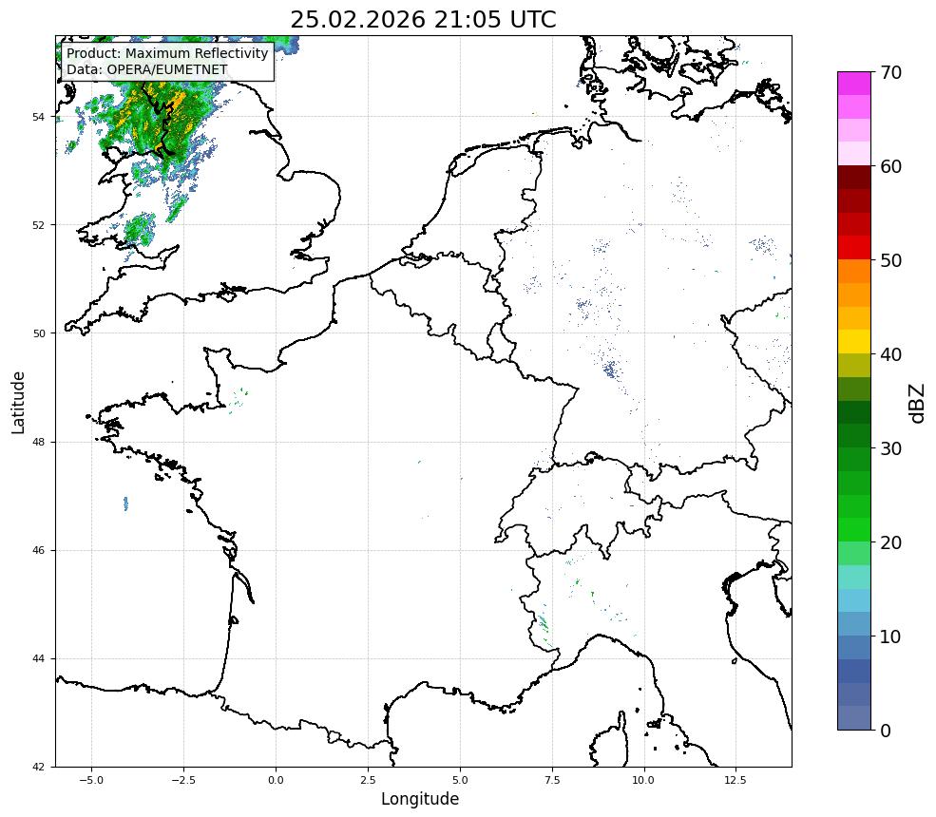
Task: Click the colorbar tick label "60"
Action: (890, 166)
